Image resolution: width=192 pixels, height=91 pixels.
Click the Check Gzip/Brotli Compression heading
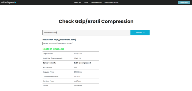tap(96, 21)
